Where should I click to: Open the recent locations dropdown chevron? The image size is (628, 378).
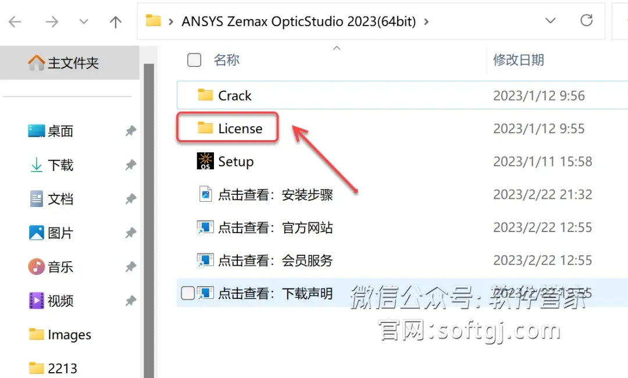[84, 22]
